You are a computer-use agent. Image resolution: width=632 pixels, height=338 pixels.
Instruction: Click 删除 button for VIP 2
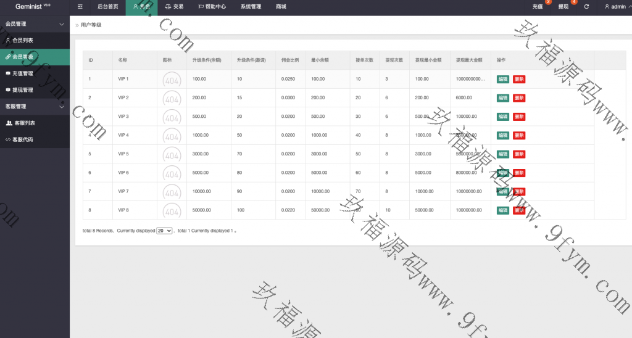coord(519,98)
